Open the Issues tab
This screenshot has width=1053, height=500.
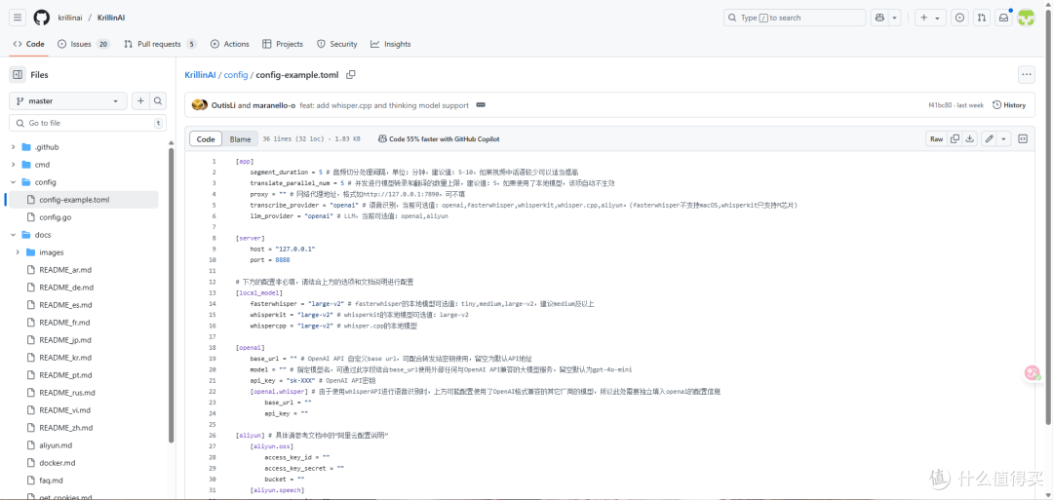click(85, 44)
